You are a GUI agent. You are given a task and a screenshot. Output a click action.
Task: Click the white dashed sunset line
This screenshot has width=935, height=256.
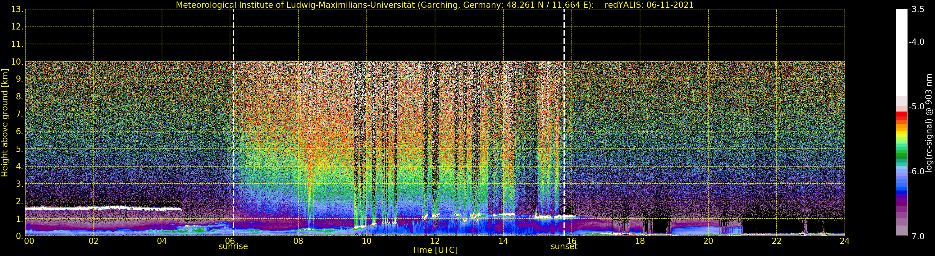[x=564, y=109]
